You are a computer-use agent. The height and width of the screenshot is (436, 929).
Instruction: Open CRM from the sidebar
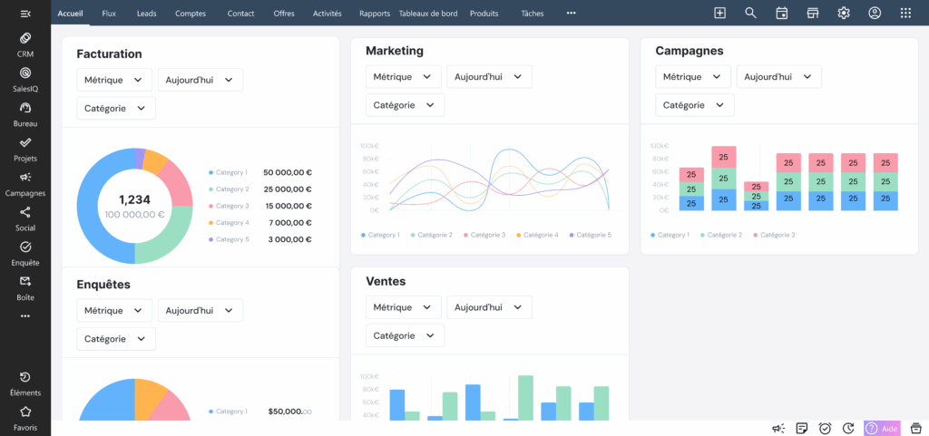[x=24, y=45]
